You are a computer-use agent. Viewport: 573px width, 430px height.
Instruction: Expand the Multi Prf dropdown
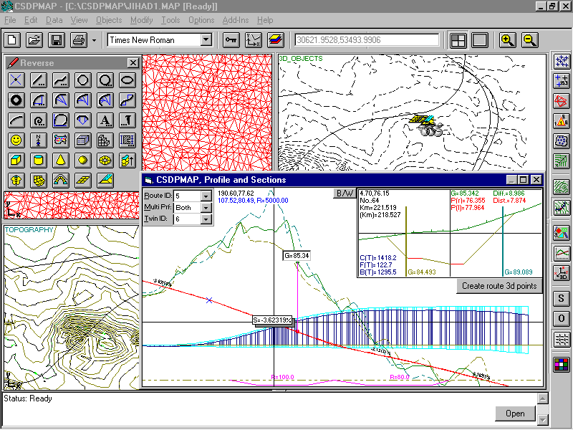(x=206, y=208)
